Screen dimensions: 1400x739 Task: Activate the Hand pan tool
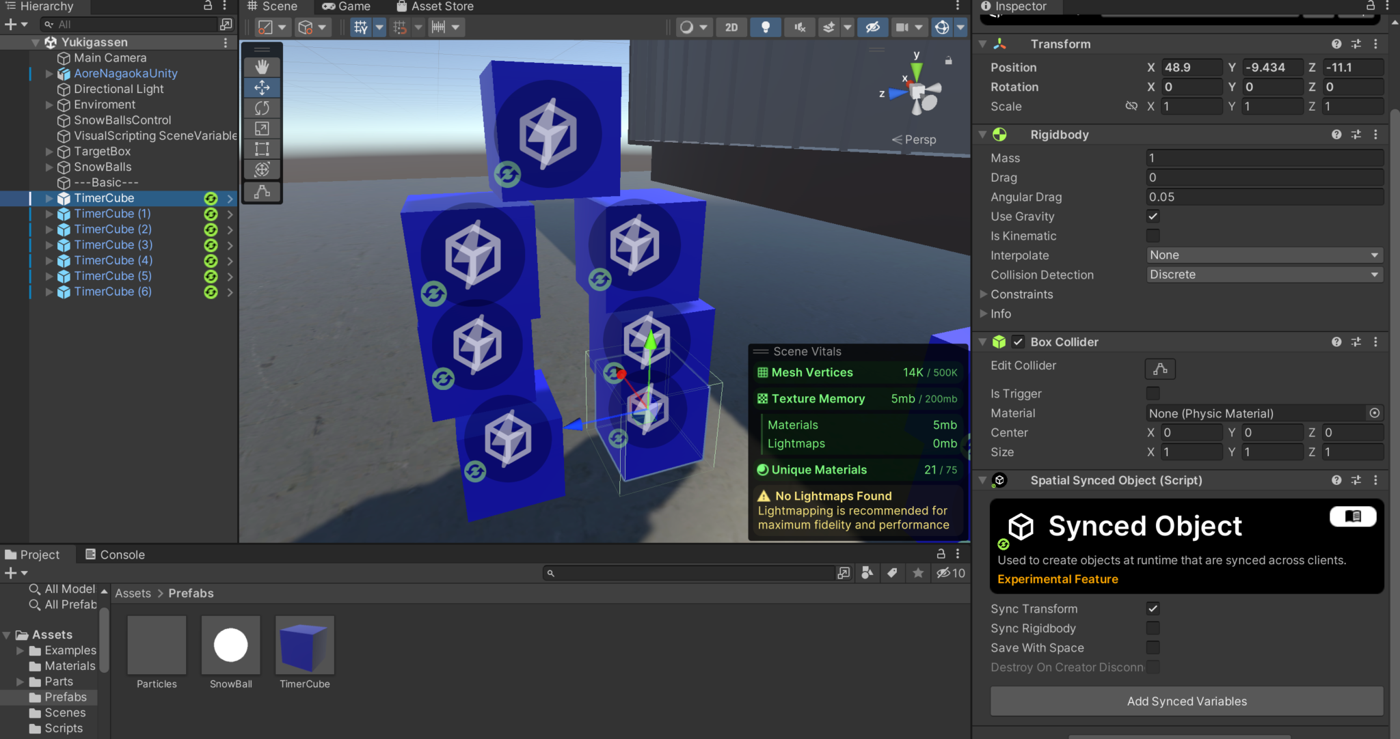coord(262,66)
